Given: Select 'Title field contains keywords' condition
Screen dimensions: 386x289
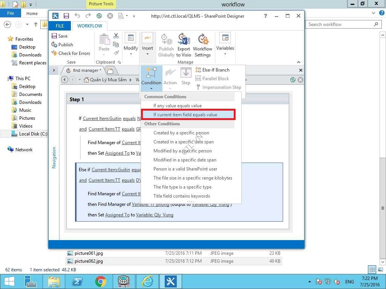Looking at the screenshot, I should coord(181,196).
